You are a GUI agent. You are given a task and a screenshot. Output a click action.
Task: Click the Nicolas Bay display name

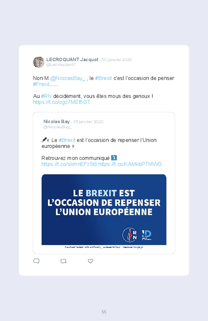tap(56, 122)
